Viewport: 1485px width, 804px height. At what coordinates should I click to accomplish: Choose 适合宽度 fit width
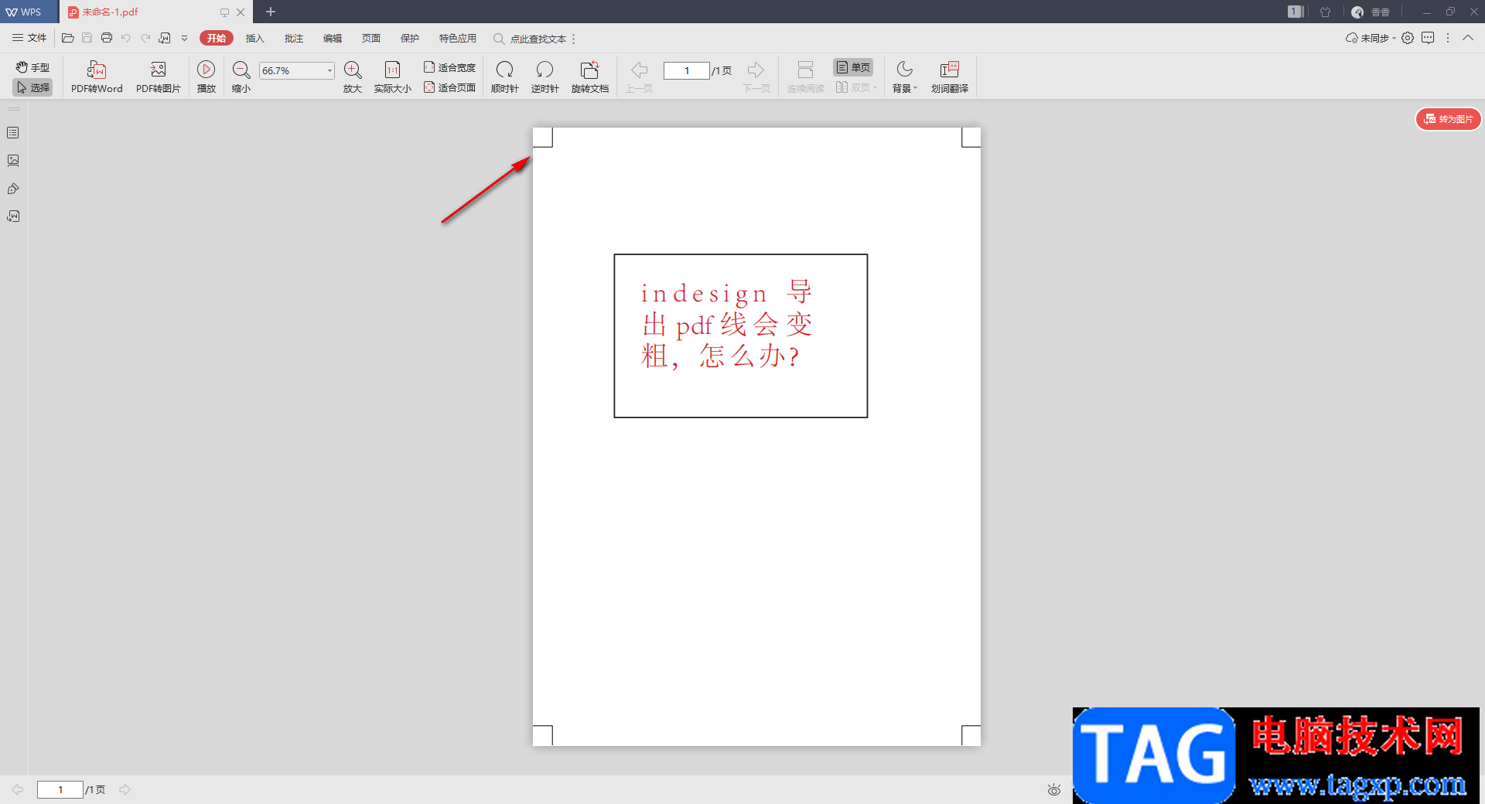(449, 67)
